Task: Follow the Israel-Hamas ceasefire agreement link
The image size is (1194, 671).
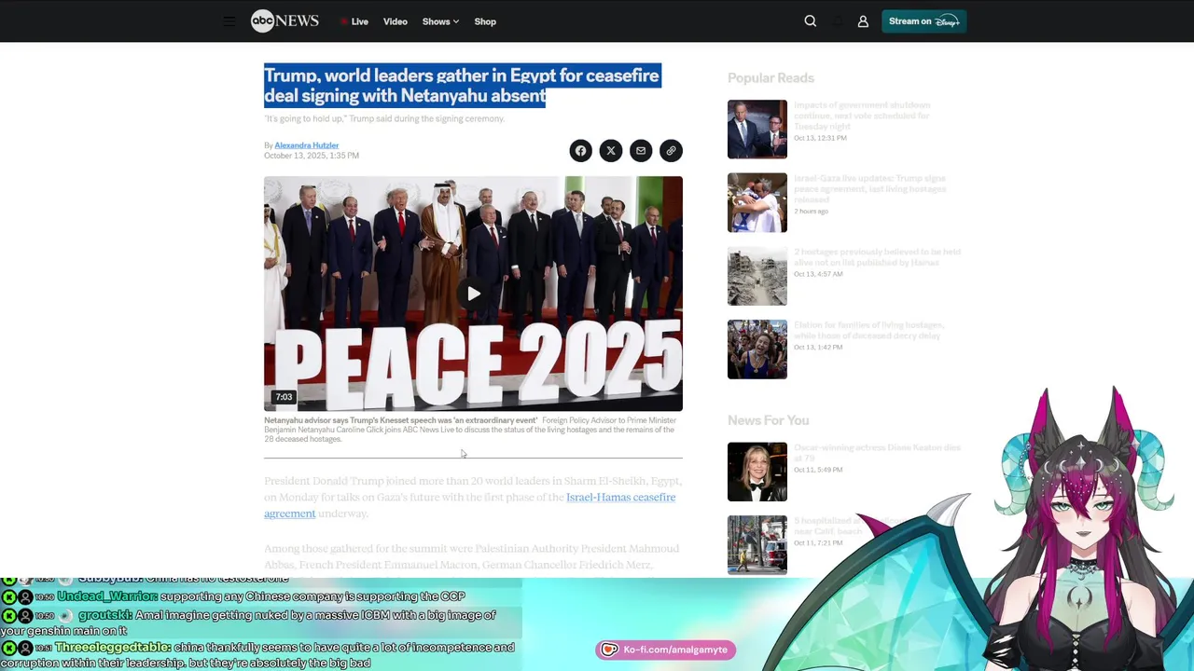Action: (x=469, y=505)
